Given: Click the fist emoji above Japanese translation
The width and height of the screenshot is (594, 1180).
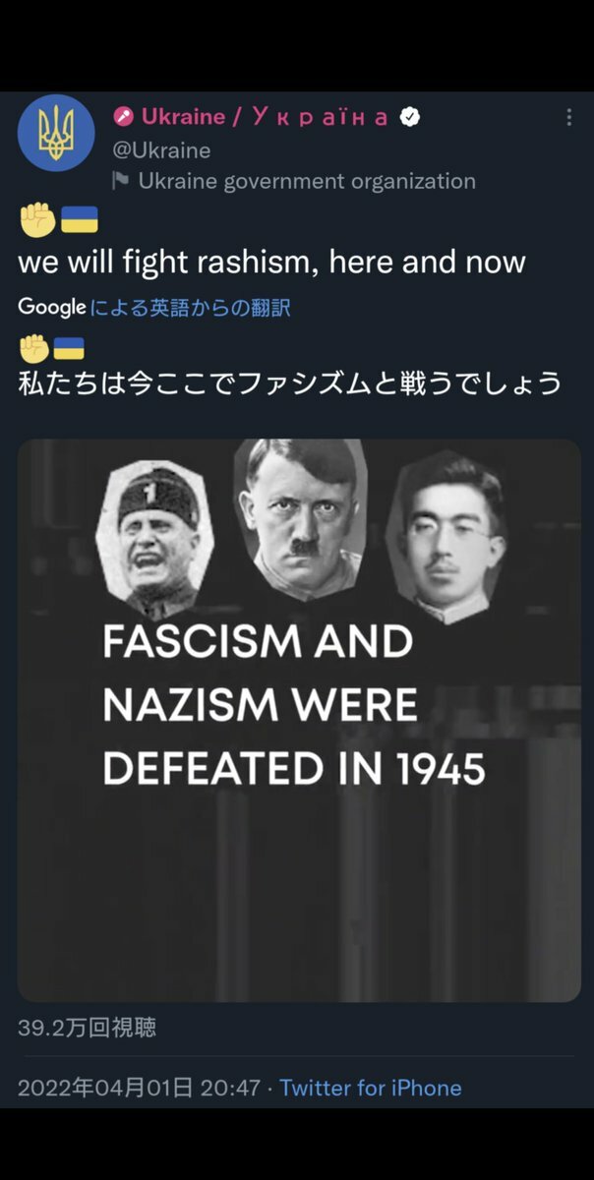Looking at the screenshot, I should 33,348.
